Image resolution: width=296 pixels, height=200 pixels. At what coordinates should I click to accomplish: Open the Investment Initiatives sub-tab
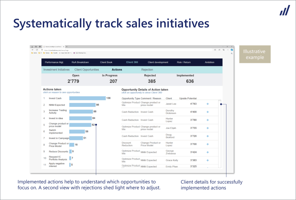click(56, 70)
